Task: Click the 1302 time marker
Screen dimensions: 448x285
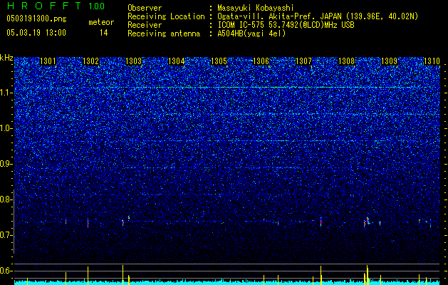Action: pyautogui.click(x=90, y=61)
